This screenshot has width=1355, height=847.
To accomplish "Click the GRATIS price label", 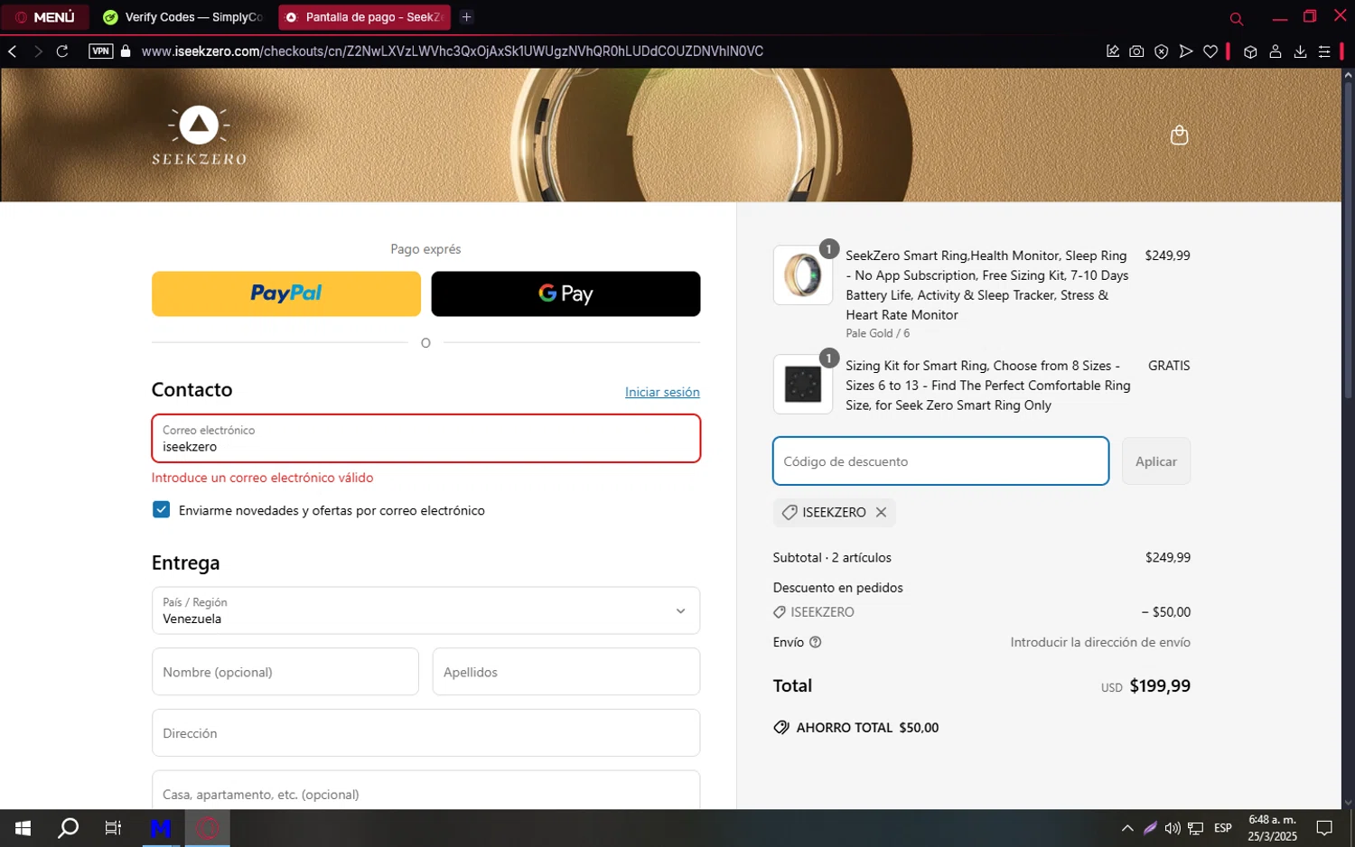I will click(1169, 366).
